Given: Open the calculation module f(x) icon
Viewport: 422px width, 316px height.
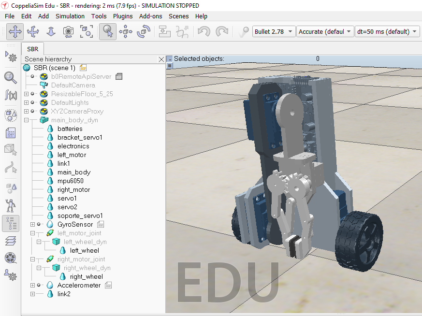Looking at the screenshot, I should tap(11, 95).
